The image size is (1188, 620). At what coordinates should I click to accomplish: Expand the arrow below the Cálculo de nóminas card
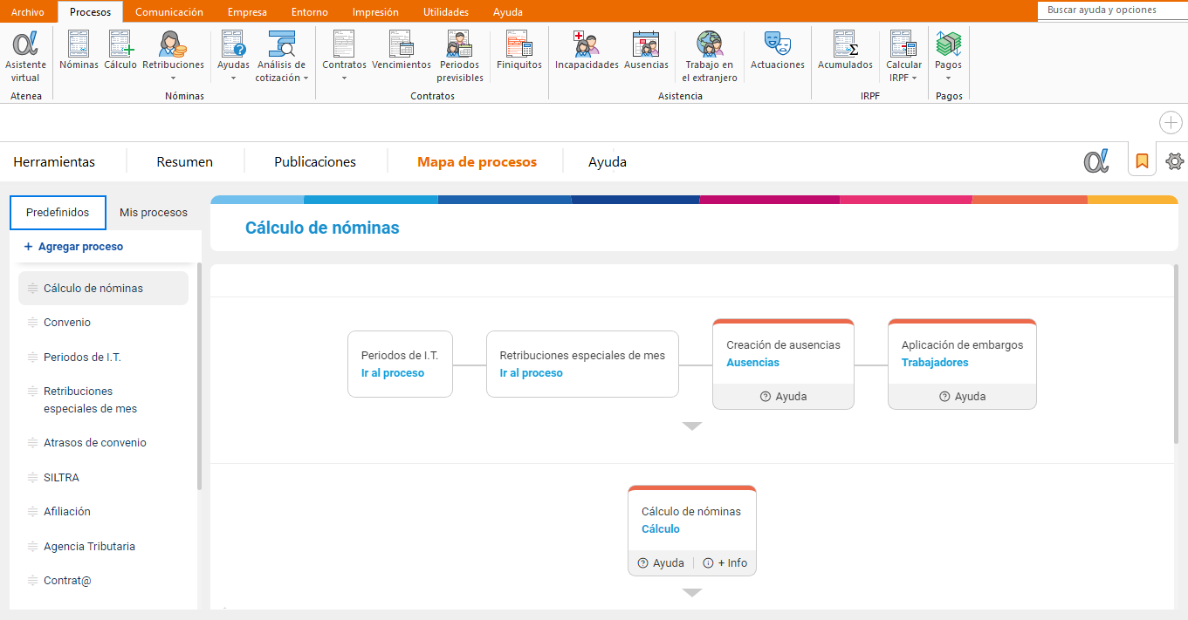[x=692, y=593]
